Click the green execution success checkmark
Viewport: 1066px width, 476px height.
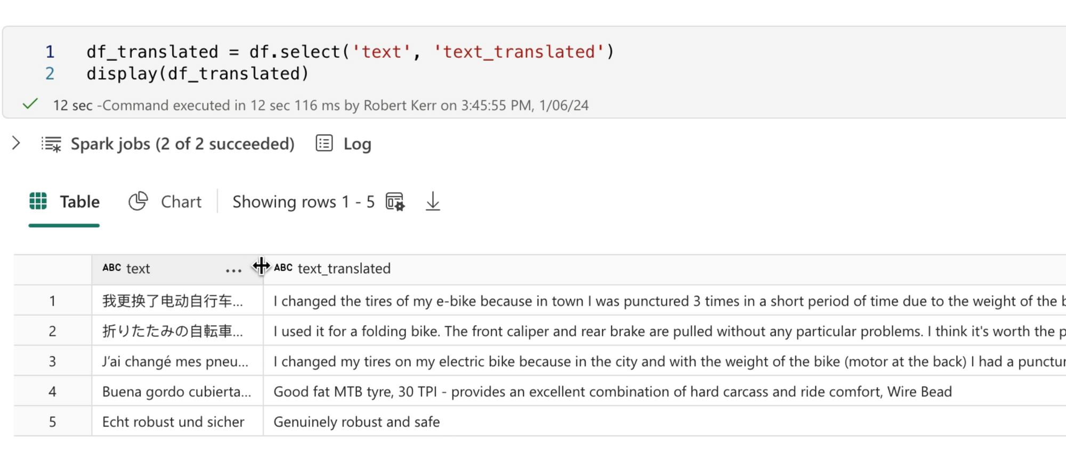(30, 104)
